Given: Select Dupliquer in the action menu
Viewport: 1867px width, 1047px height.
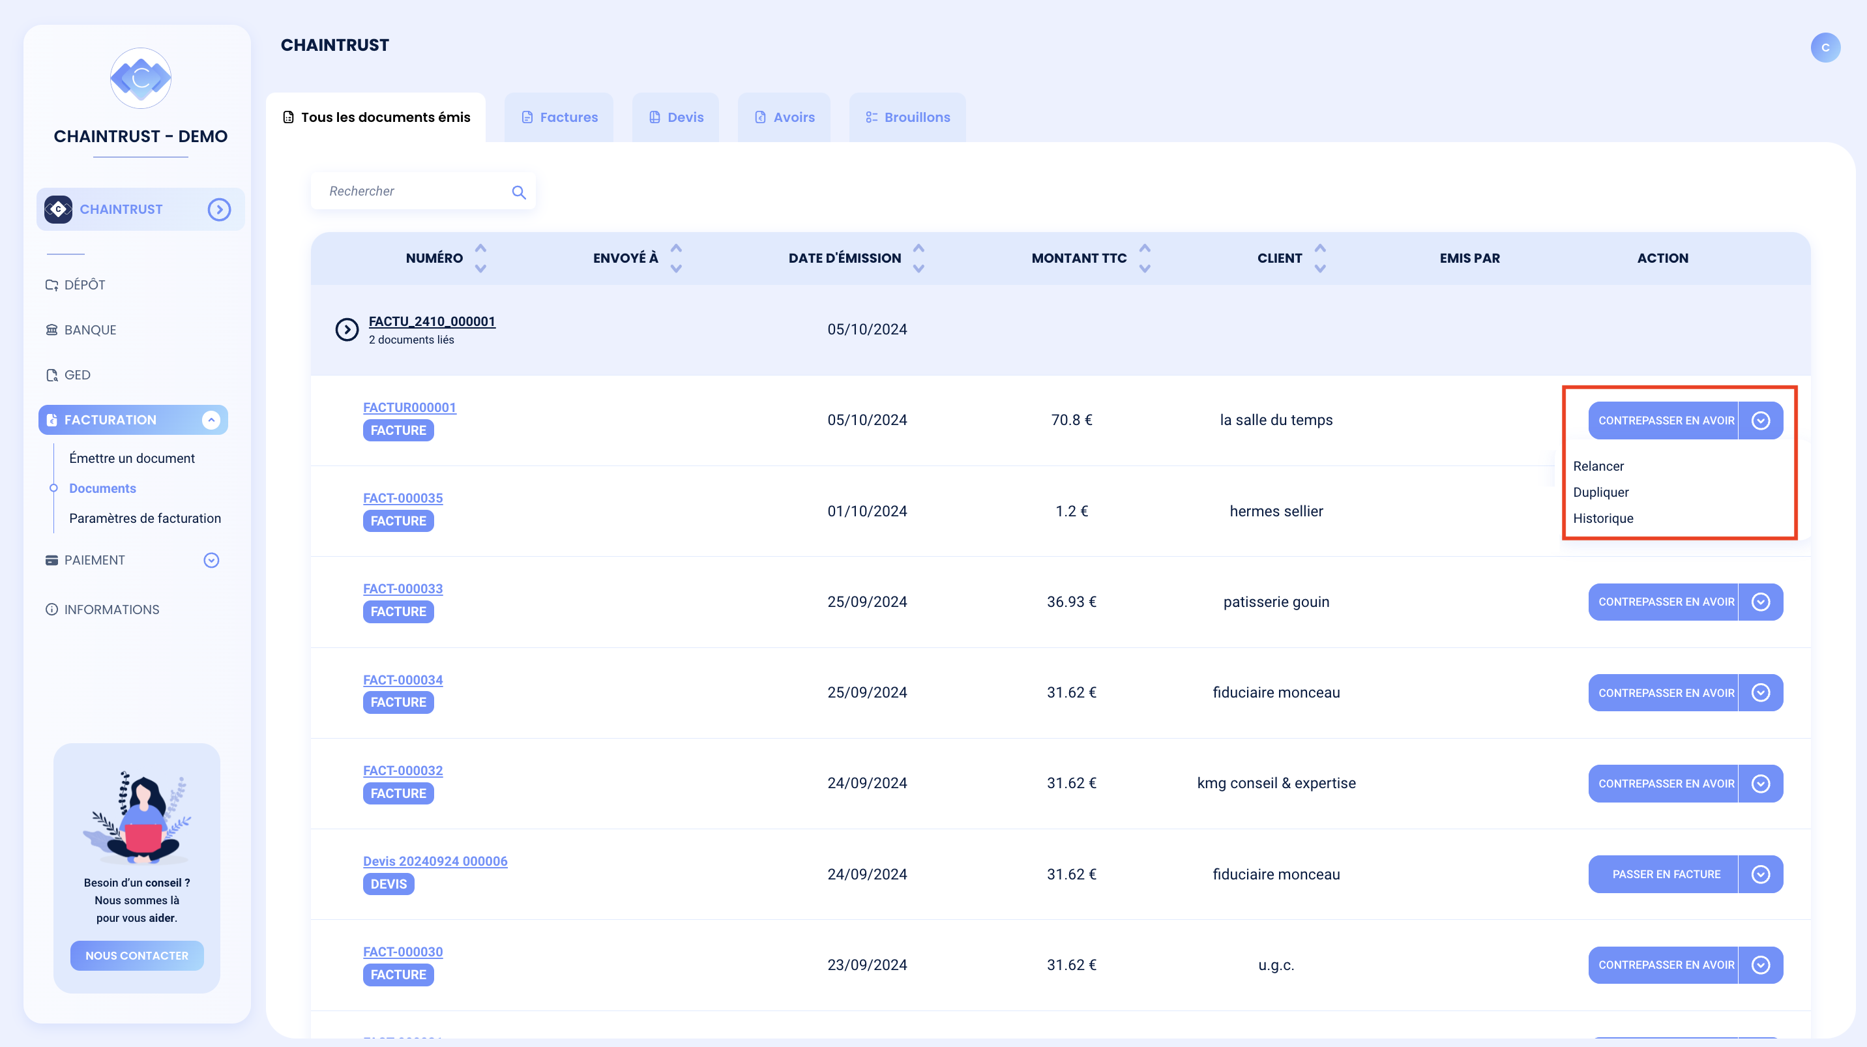Looking at the screenshot, I should coord(1600,492).
